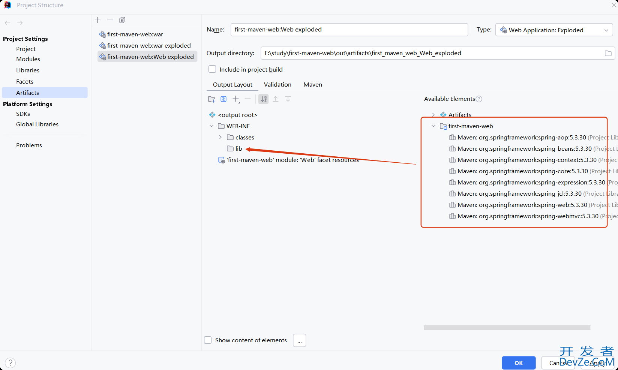Select Maven spring-web:5.3.30 library row
618x370 pixels.
[x=532, y=205]
